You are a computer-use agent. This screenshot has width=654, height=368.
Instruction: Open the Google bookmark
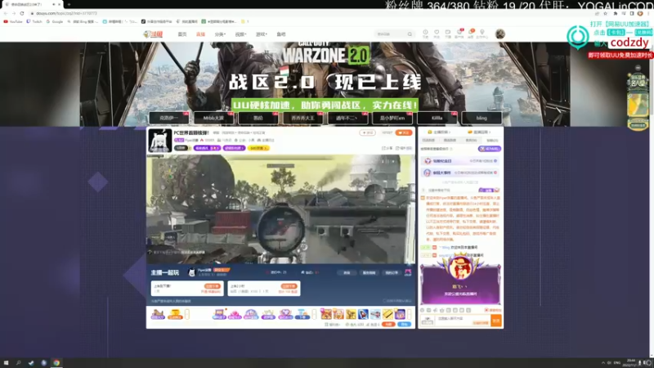[x=55, y=21]
